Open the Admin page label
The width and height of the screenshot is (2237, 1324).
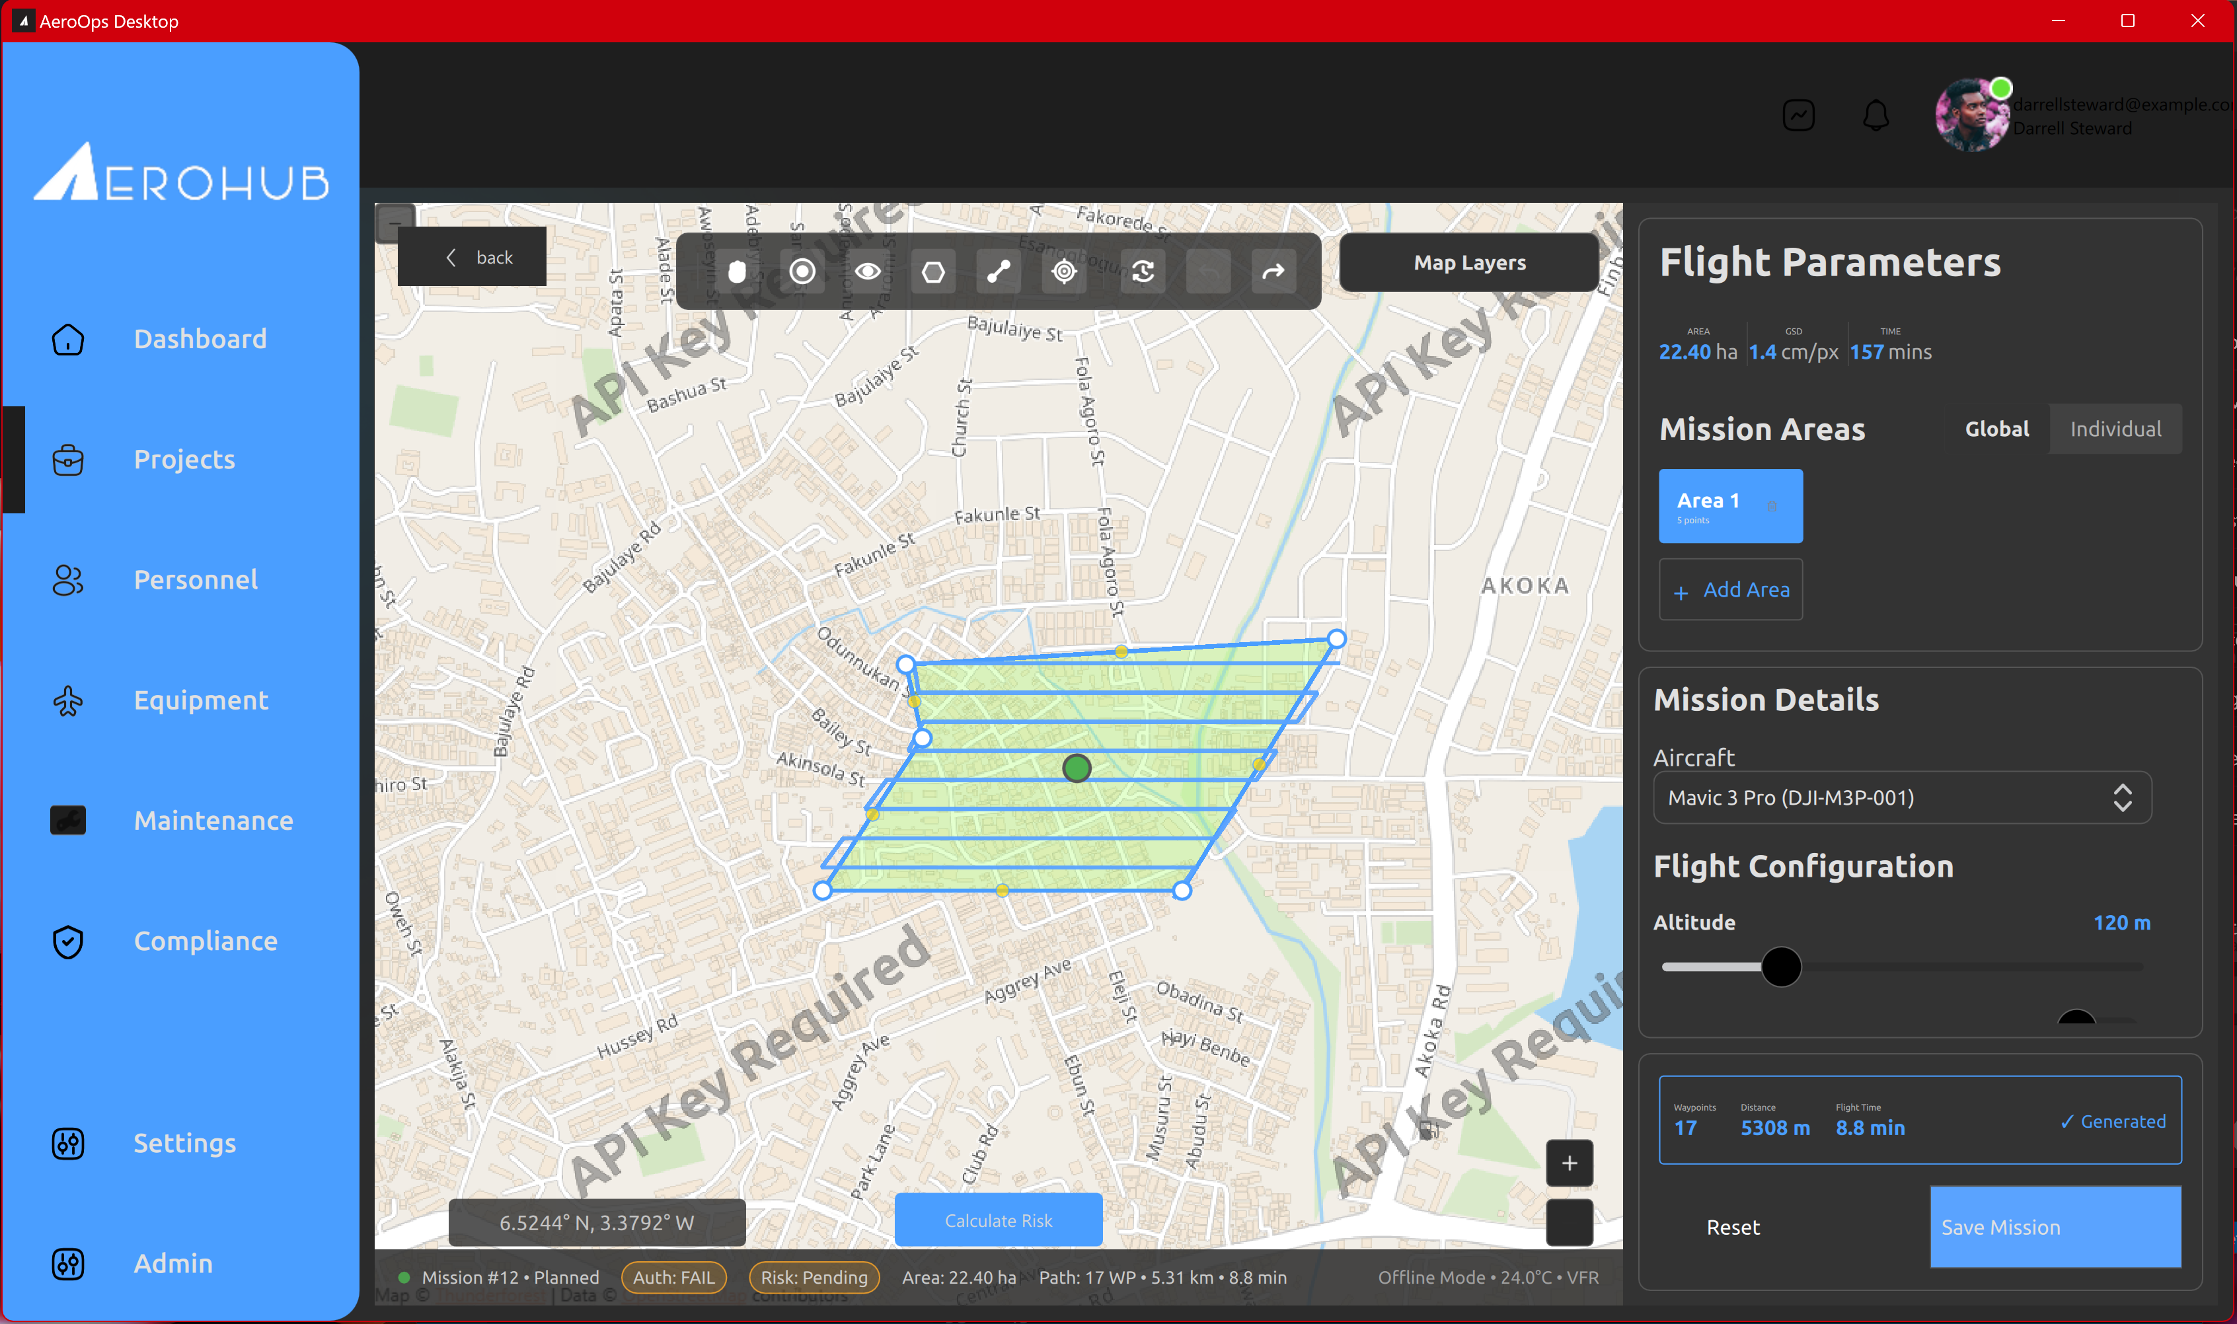tap(173, 1263)
